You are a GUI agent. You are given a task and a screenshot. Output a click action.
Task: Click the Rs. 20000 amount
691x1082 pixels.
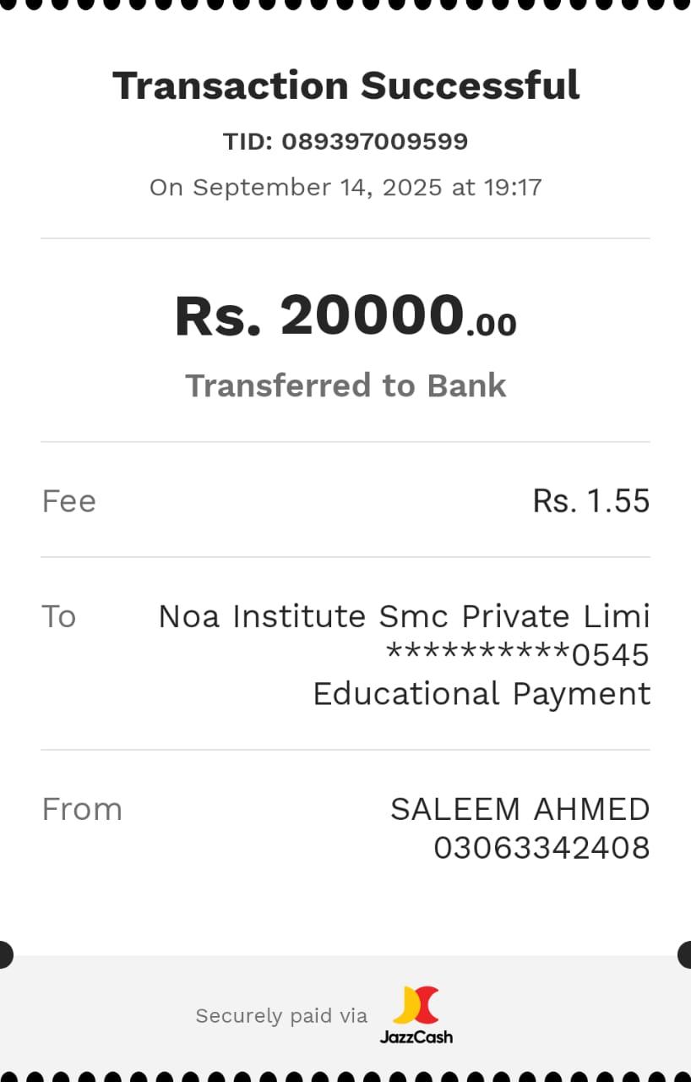319,316
